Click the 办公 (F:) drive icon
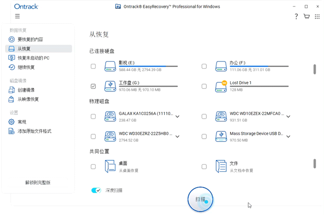Image resolution: width=324 pixels, height=215 pixels. coord(221,66)
